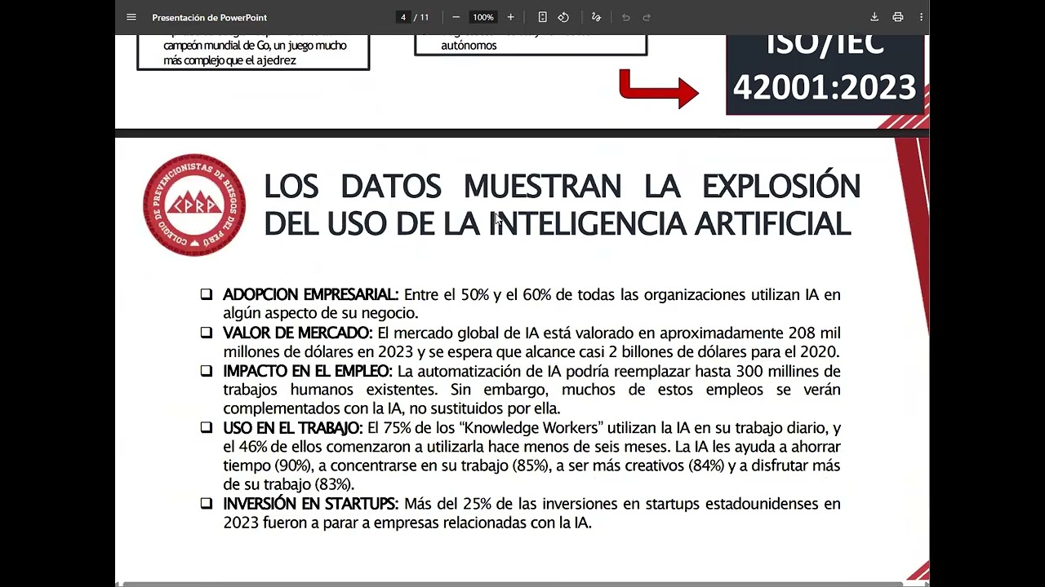1045x587 pixels.
Task: Click the page number field showing 4
Action: tap(402, 17)
